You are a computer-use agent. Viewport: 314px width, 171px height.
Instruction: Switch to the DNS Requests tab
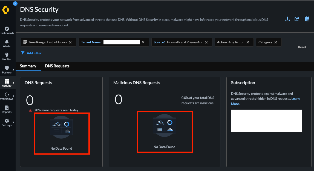(57, 66)
